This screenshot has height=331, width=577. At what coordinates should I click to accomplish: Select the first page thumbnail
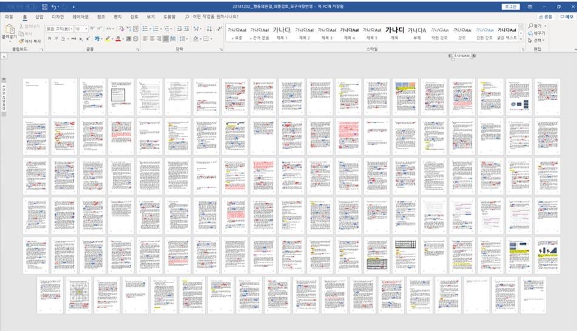pos(36,97)
